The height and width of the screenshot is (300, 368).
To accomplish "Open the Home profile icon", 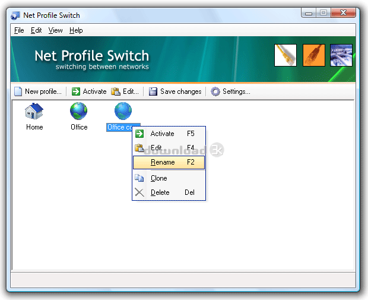I will pos(34,111).
